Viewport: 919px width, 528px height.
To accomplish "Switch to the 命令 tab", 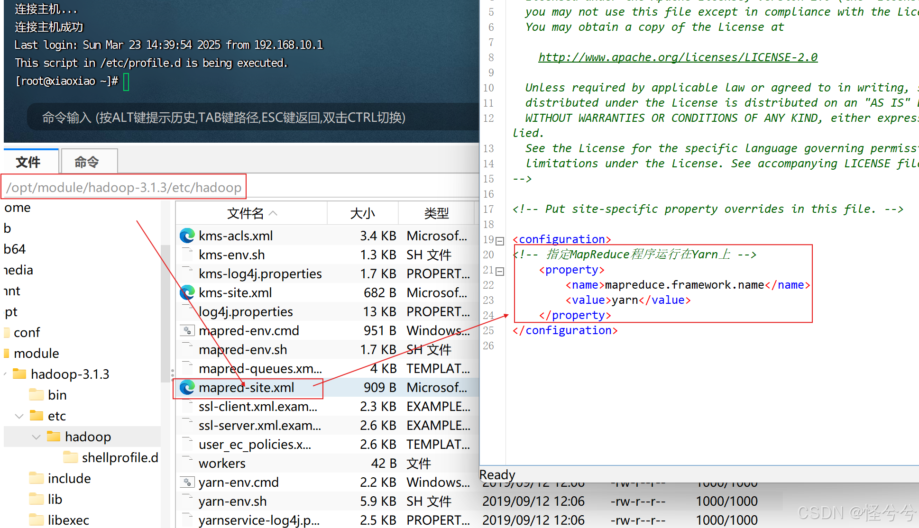I will [x=87, y=162].
